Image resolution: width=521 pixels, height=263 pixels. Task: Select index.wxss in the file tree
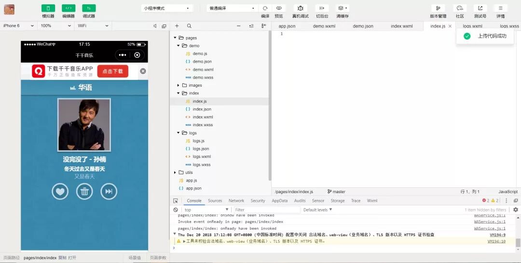tap(203, 125)
